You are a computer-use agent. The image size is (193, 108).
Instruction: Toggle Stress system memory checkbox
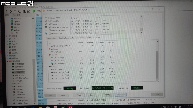[50, 27]
